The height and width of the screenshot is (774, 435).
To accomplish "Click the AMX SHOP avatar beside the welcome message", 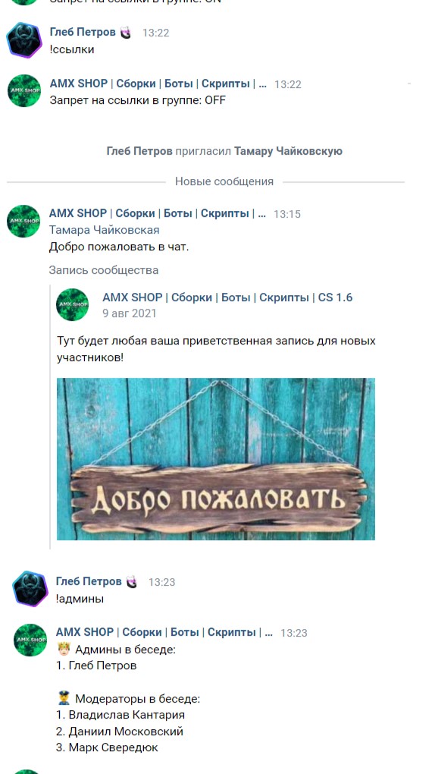I will (23, 221).
